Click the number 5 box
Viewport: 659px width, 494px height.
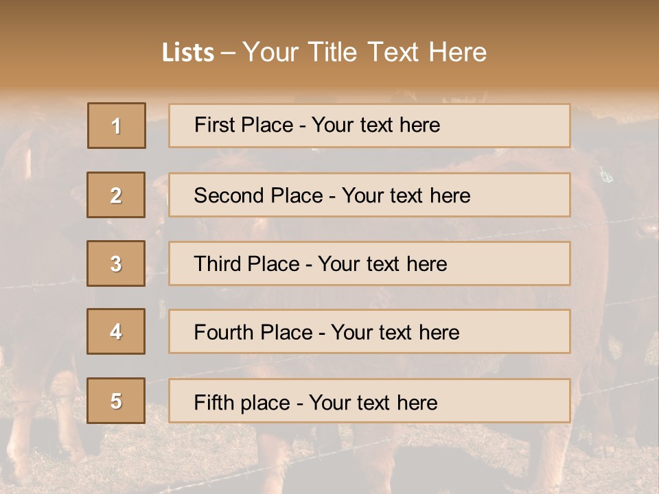[x=116, y=401]
